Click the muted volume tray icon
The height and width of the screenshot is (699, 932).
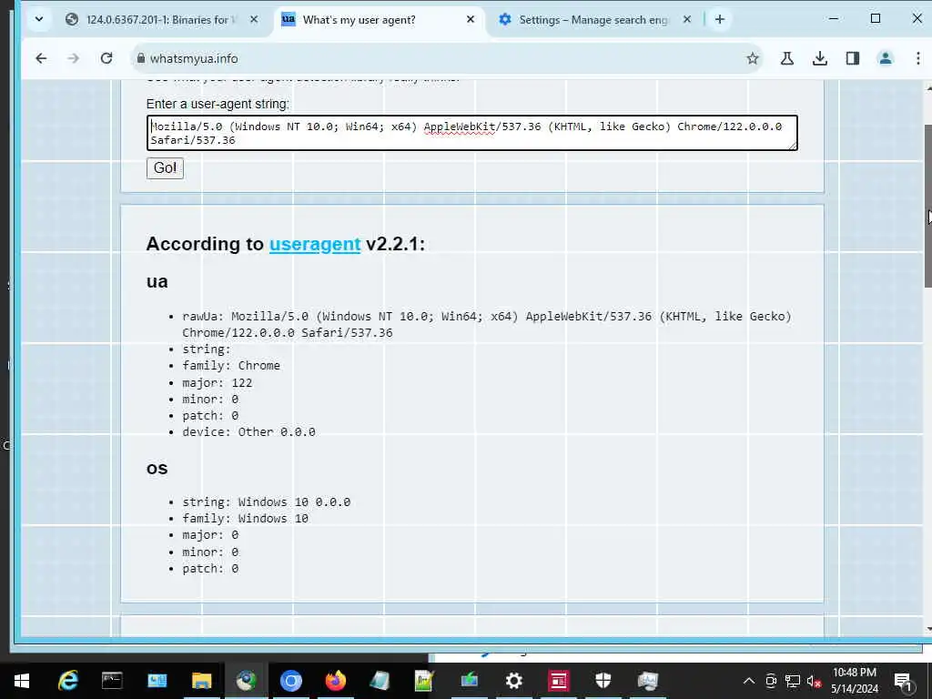pos(814,681)
